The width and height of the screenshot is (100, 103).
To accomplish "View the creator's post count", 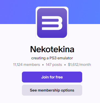I will pyautogui.click(x=54, y=65).
